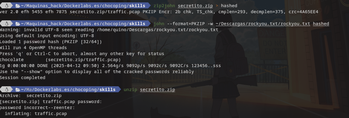Screen dimensions: 349x118
Task: Click the traffic.pcap password prompt line
Action: (51, 102)
